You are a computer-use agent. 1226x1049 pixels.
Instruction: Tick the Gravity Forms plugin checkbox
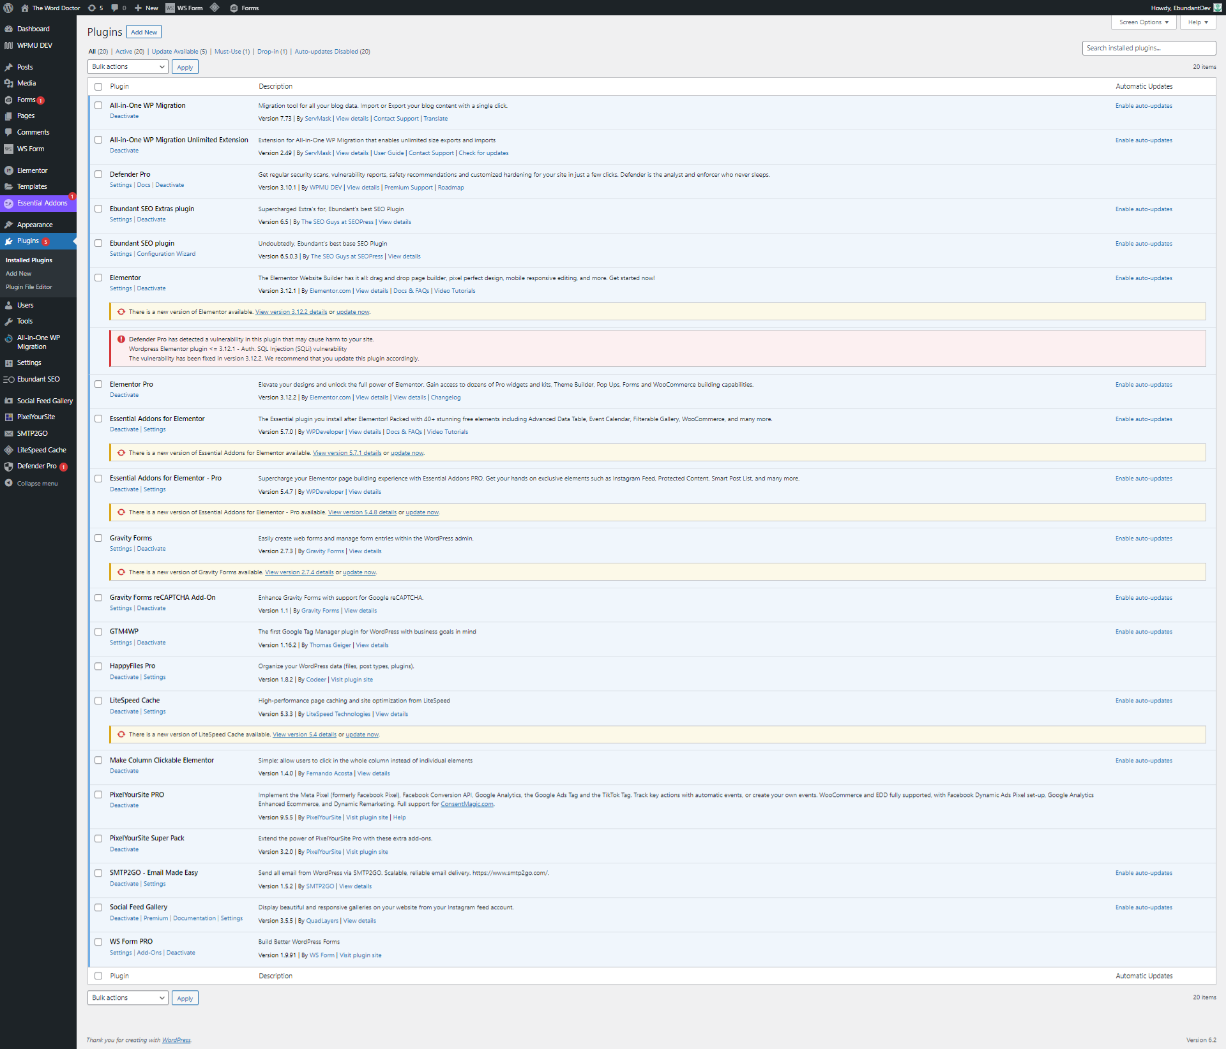click(98, 538)
